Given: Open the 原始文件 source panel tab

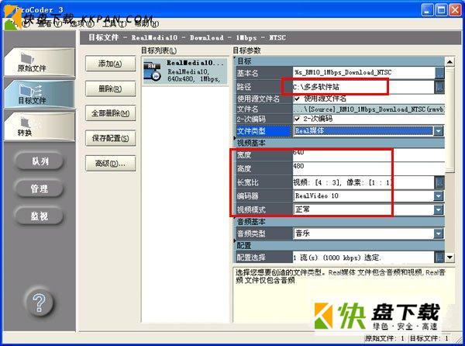Looking at the screenshot, I should pyautogui.click(x=40, y=62).
